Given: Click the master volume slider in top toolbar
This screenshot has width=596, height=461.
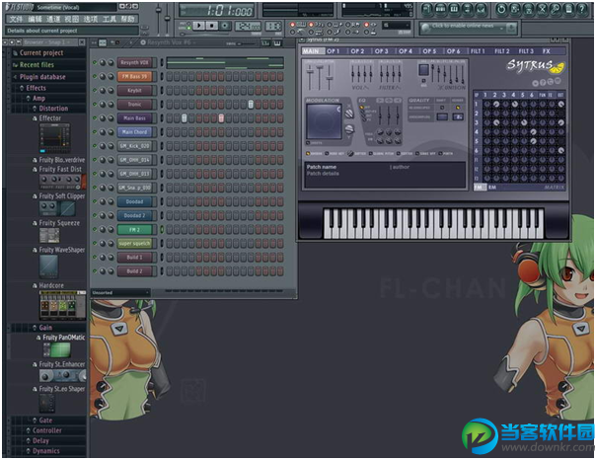Looking at the screenshot, I should coord(158,17).
